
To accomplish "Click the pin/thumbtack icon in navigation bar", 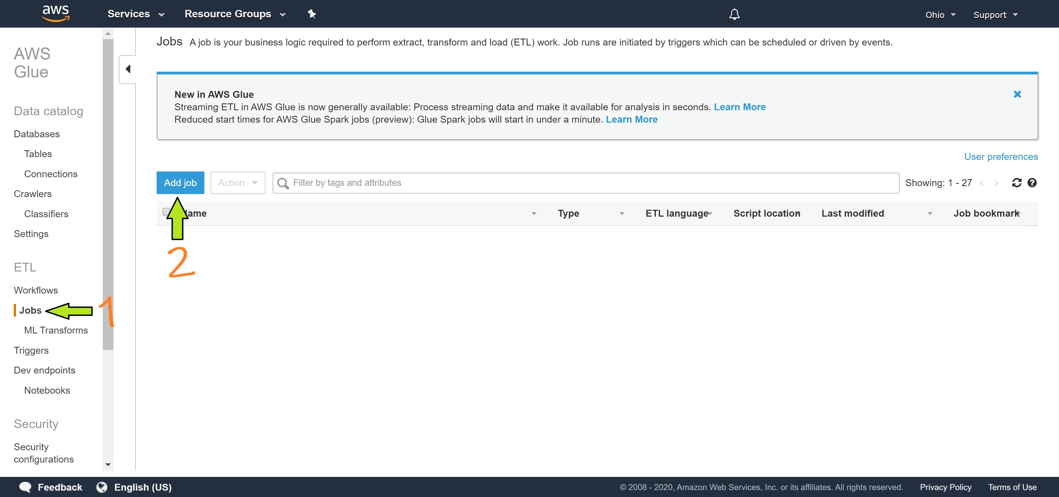I will 312,14.
